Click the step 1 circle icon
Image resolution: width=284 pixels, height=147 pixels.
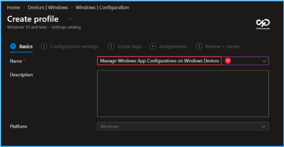(x=13, y=46)
